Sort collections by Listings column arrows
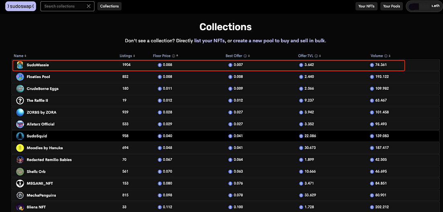443x212 pixels. [x=134, y=56]
